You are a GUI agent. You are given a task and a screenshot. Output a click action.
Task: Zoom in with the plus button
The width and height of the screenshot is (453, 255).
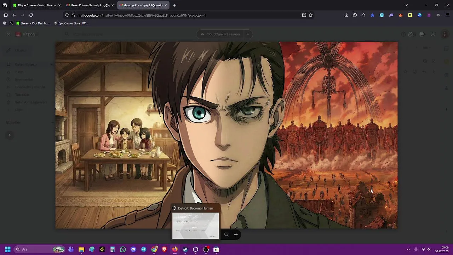click(236, 234)
